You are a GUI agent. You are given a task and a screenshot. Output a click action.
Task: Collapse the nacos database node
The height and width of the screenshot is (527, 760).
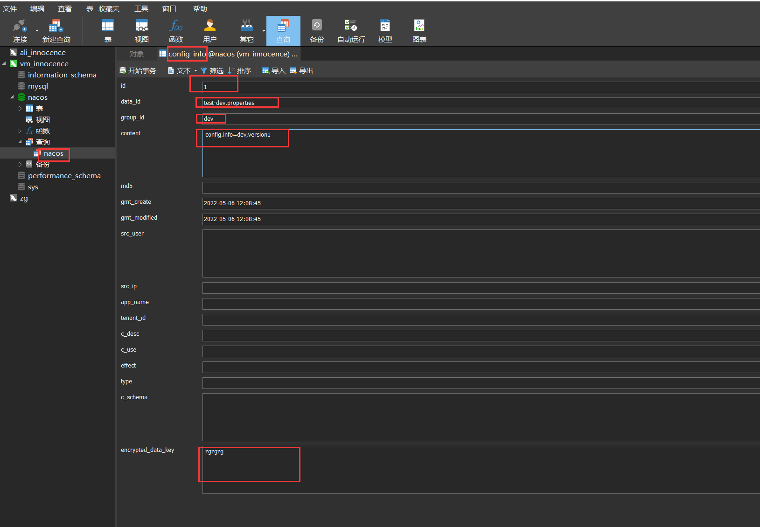(12, 97)
